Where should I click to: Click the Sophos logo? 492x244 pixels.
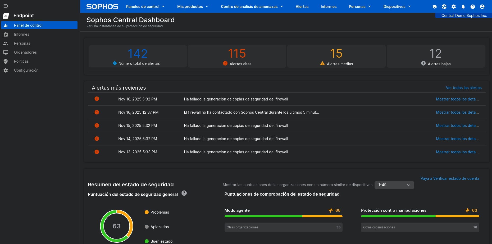pos(102,7)
